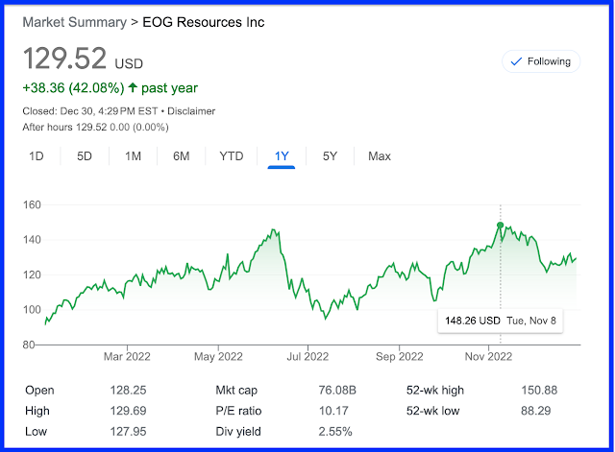This screenshot has height=452, width=615.
Task: Open the Disclaimer link
Action: click(x=191, y=111)
